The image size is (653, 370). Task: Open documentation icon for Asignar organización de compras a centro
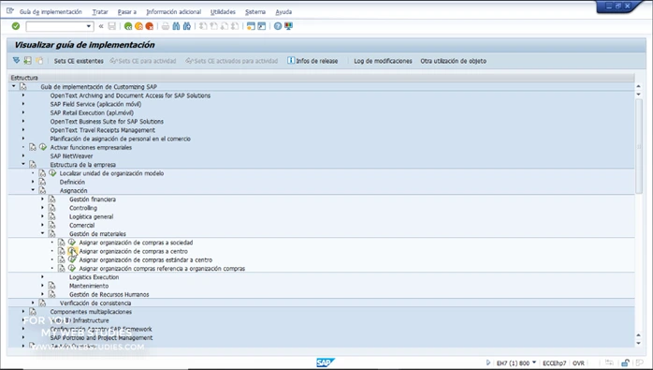coord(61,251)
